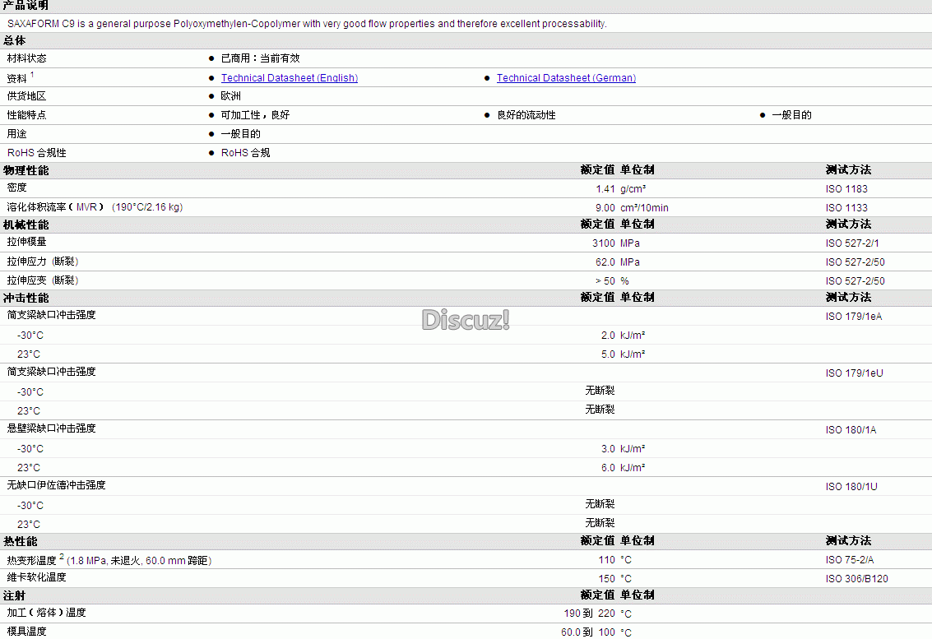Click the ISO 179/1eA test method
Image resolution: width=932 pixels, height=639 pixels.
854,317
